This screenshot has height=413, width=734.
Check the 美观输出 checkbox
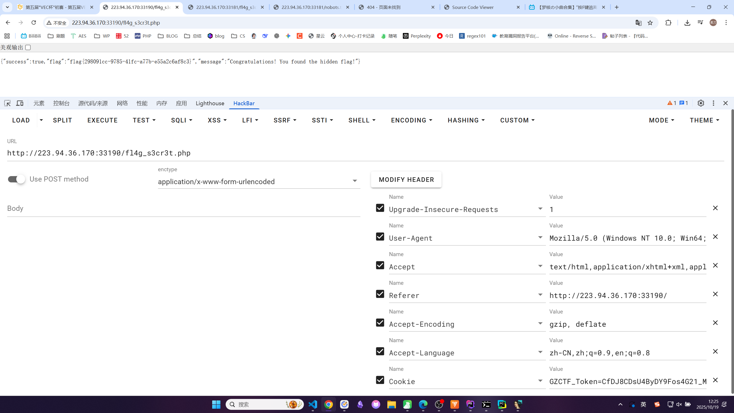tap(28, 48)
